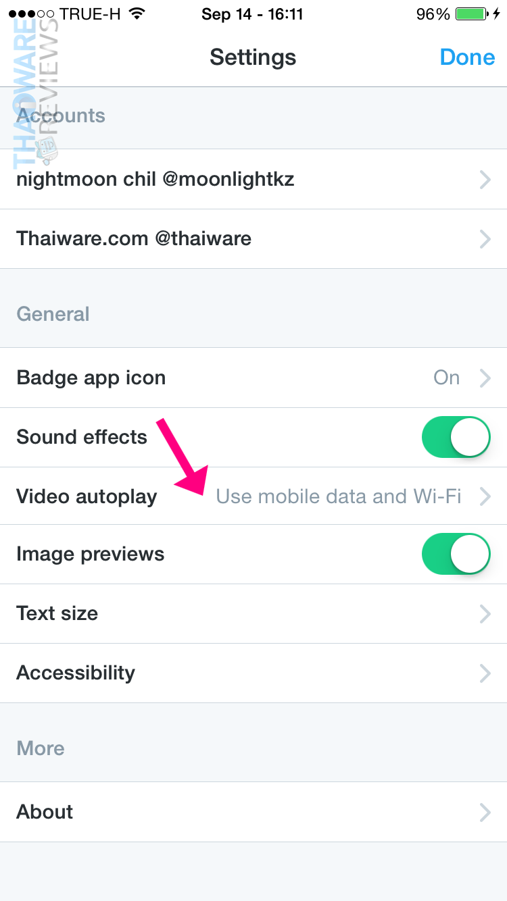Toggle the Sound effects switch
507x901 pixels.
click(x=456, y=437)
